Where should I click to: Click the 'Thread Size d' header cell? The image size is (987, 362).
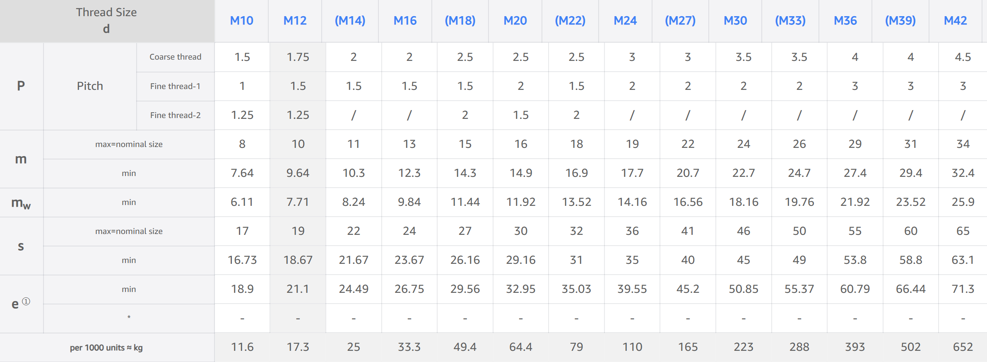coord(106,21)
